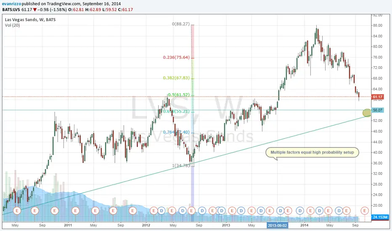Click the highlighted 2013-09-02 date label
This screenshot has width=392, height=231.
point(277,225)
